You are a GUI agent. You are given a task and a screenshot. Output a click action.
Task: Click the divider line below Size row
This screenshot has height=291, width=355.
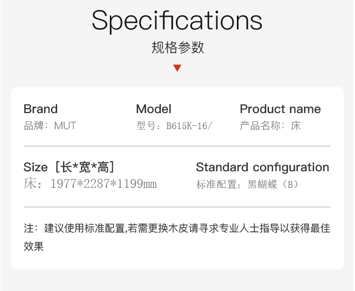pos(177,207)
